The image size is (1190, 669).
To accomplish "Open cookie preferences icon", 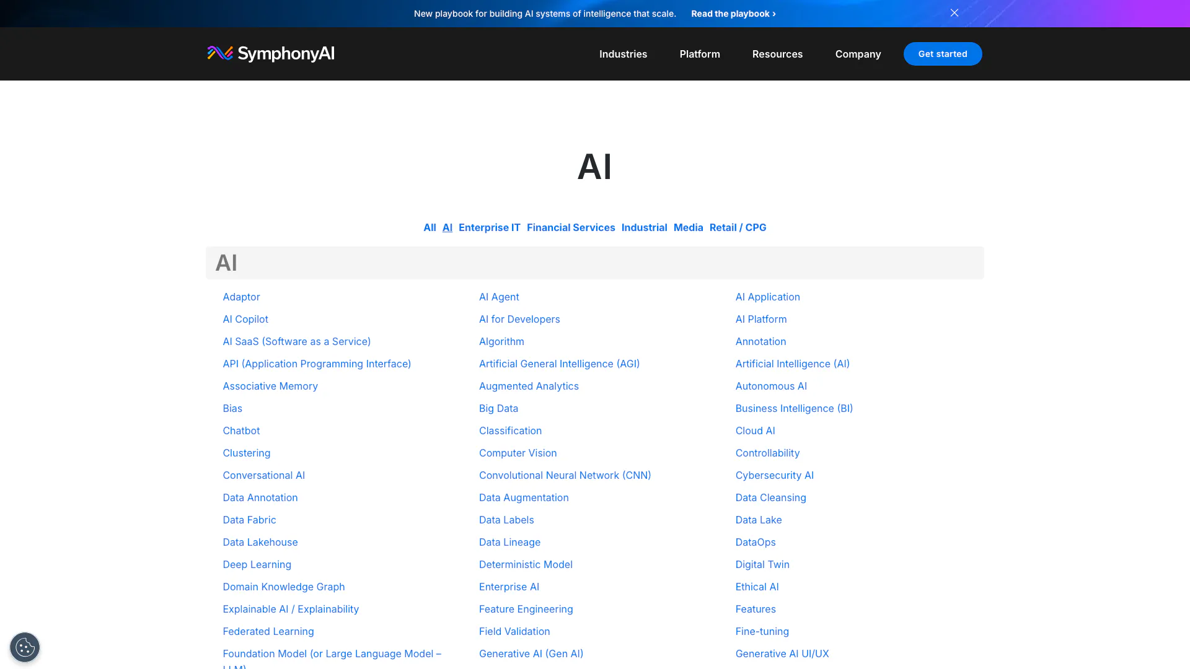I will pos(25,648).
